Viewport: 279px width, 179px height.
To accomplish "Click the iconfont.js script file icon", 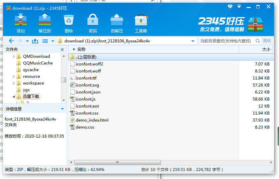I will [x=72, y=99].
